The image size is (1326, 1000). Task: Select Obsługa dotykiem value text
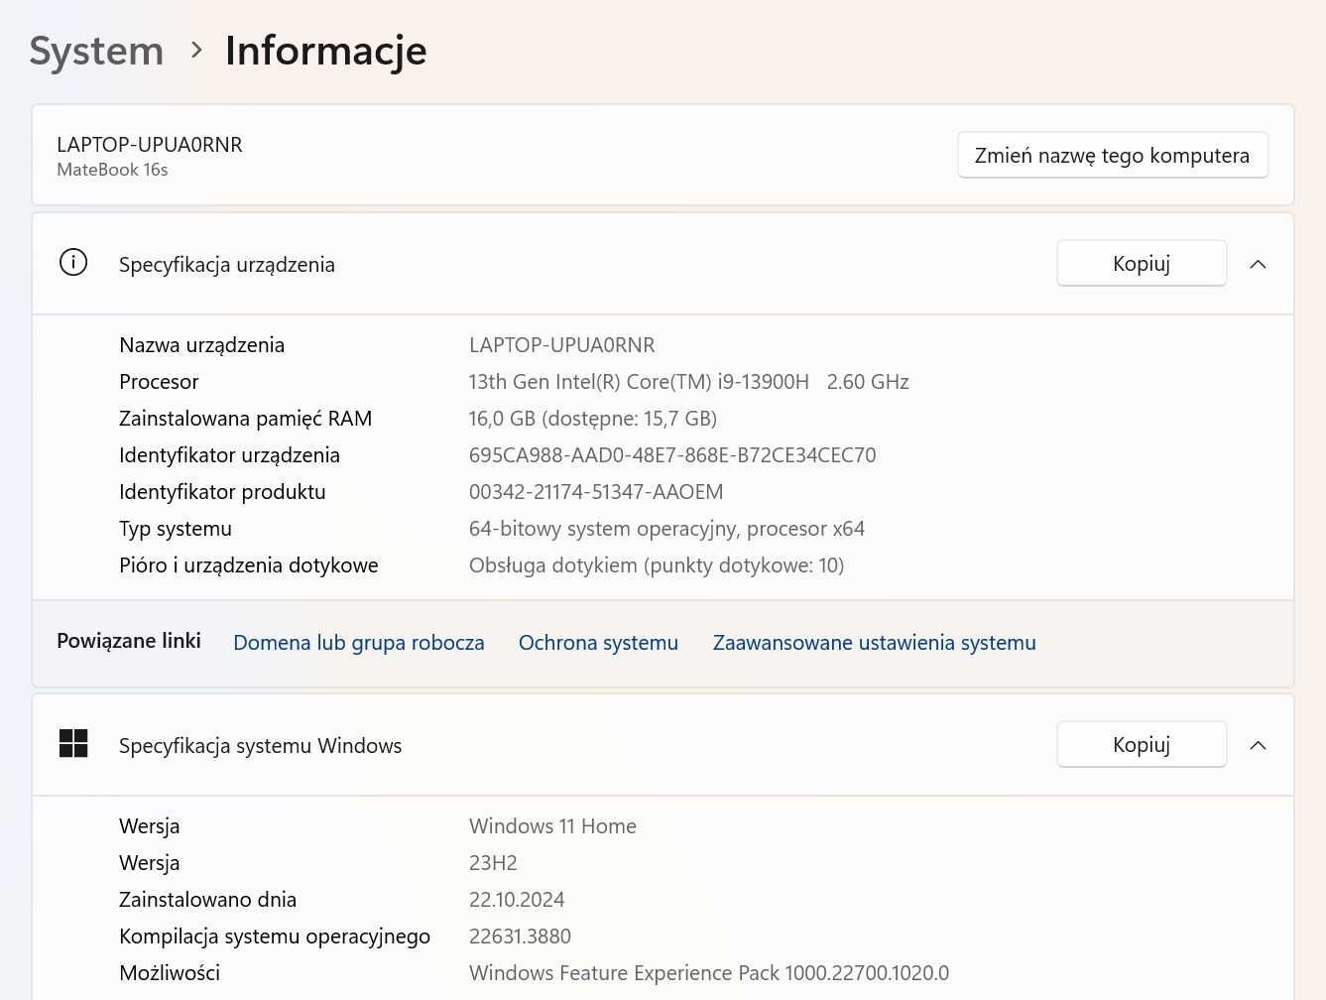(x=657, y=565)
